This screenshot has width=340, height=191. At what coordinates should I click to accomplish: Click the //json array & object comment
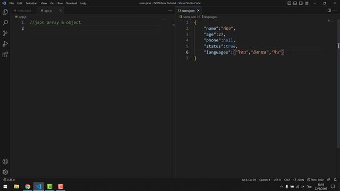(x=55, y=22)
